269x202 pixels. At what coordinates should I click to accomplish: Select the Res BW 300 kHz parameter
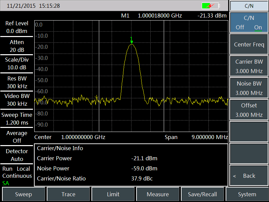(x=17, y=82)
